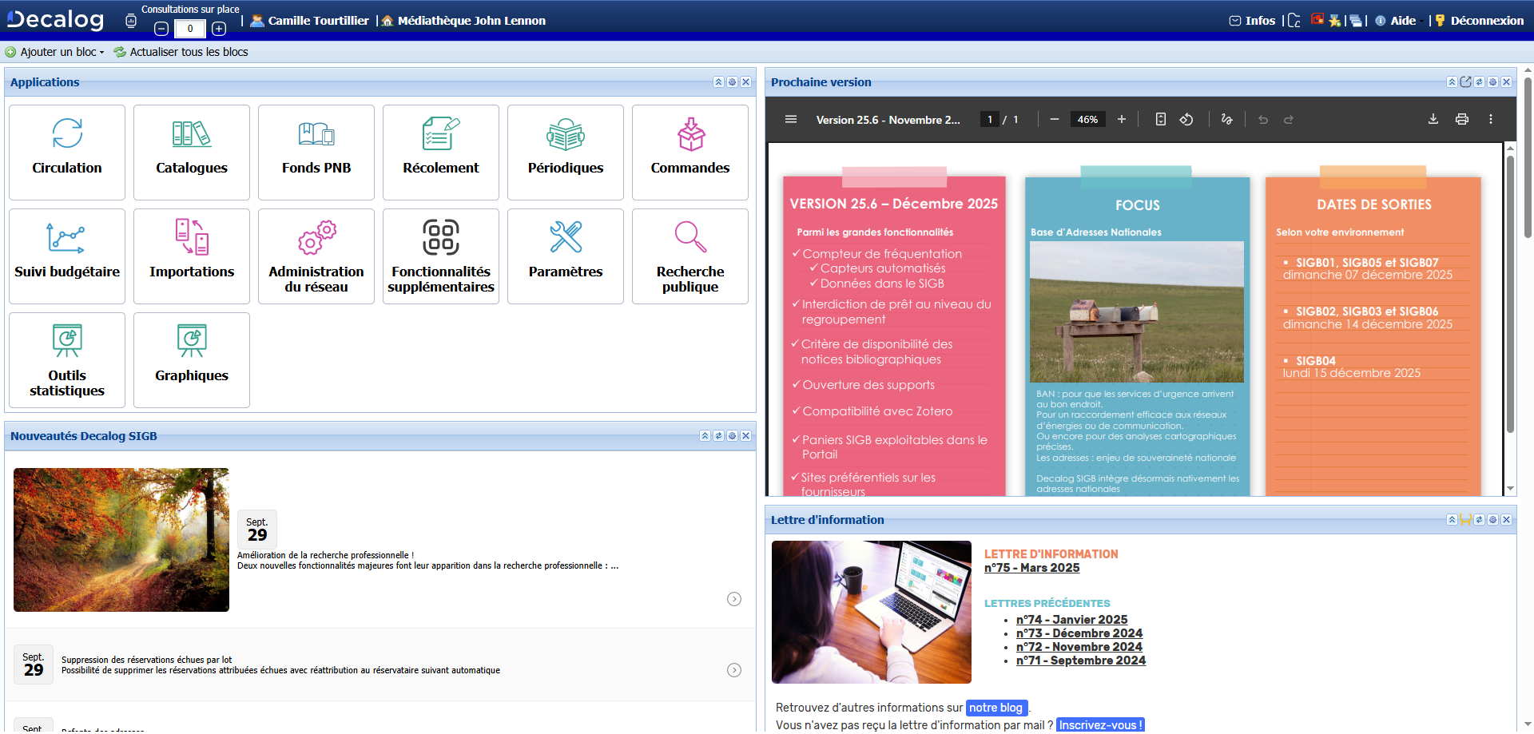Refresh the Prochaine version block
Image resolution: width=1534 pixels, height=734 pixels.
click(x=1479, y=81)
